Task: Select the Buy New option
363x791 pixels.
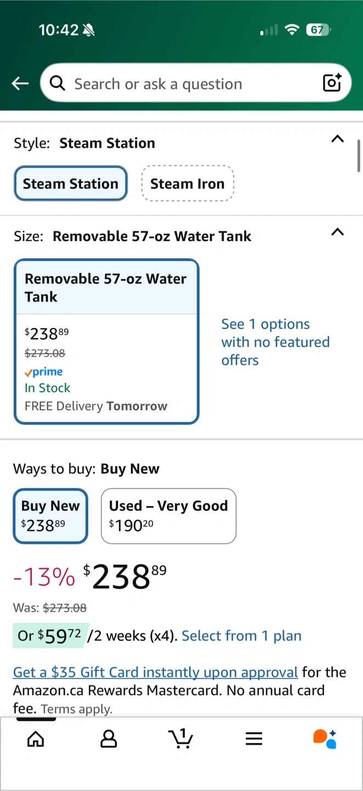Action: 50,516
